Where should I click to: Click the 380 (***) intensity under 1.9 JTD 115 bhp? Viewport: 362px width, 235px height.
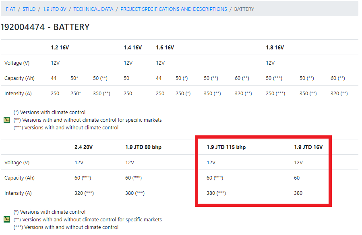tap(216, 193)
